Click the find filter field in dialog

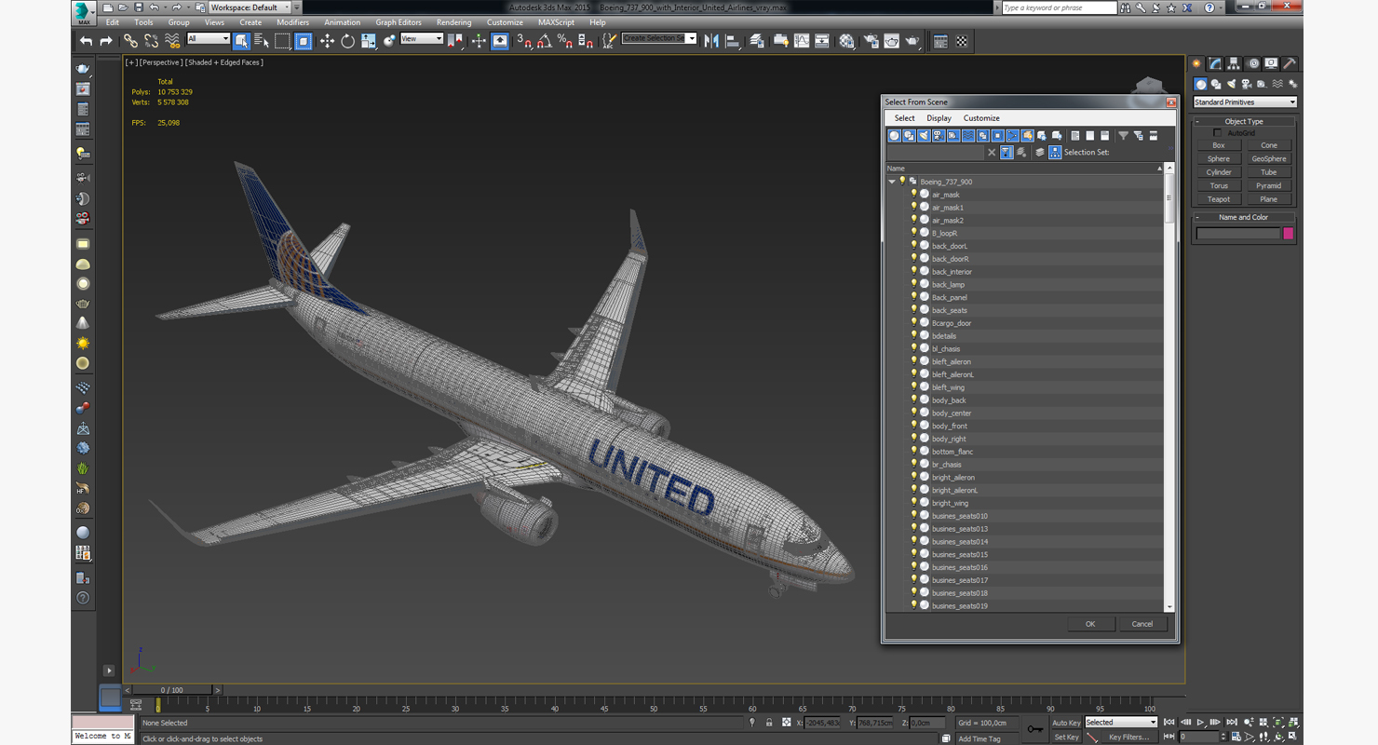point(936,152)
